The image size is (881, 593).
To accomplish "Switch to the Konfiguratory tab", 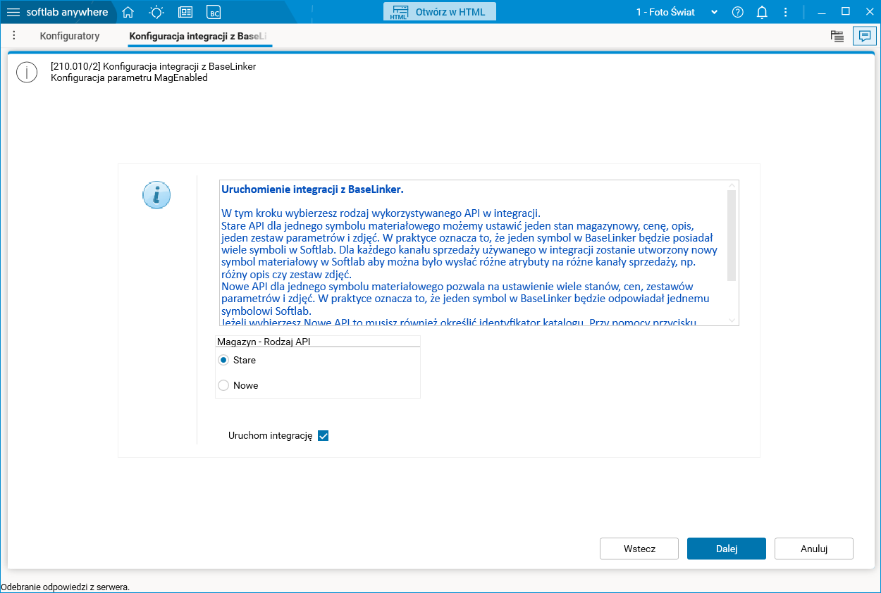I will click(x=70, y=36).
